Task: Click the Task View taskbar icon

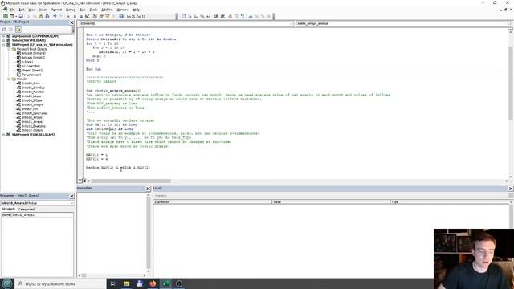Action: 113,283
